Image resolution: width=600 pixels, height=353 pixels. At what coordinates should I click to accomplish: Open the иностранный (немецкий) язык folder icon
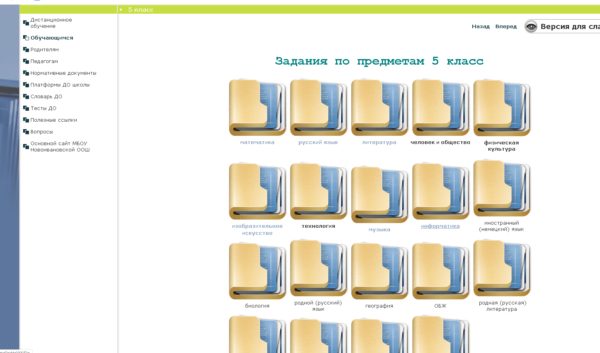pyautogui.click(x=502, y=188)
